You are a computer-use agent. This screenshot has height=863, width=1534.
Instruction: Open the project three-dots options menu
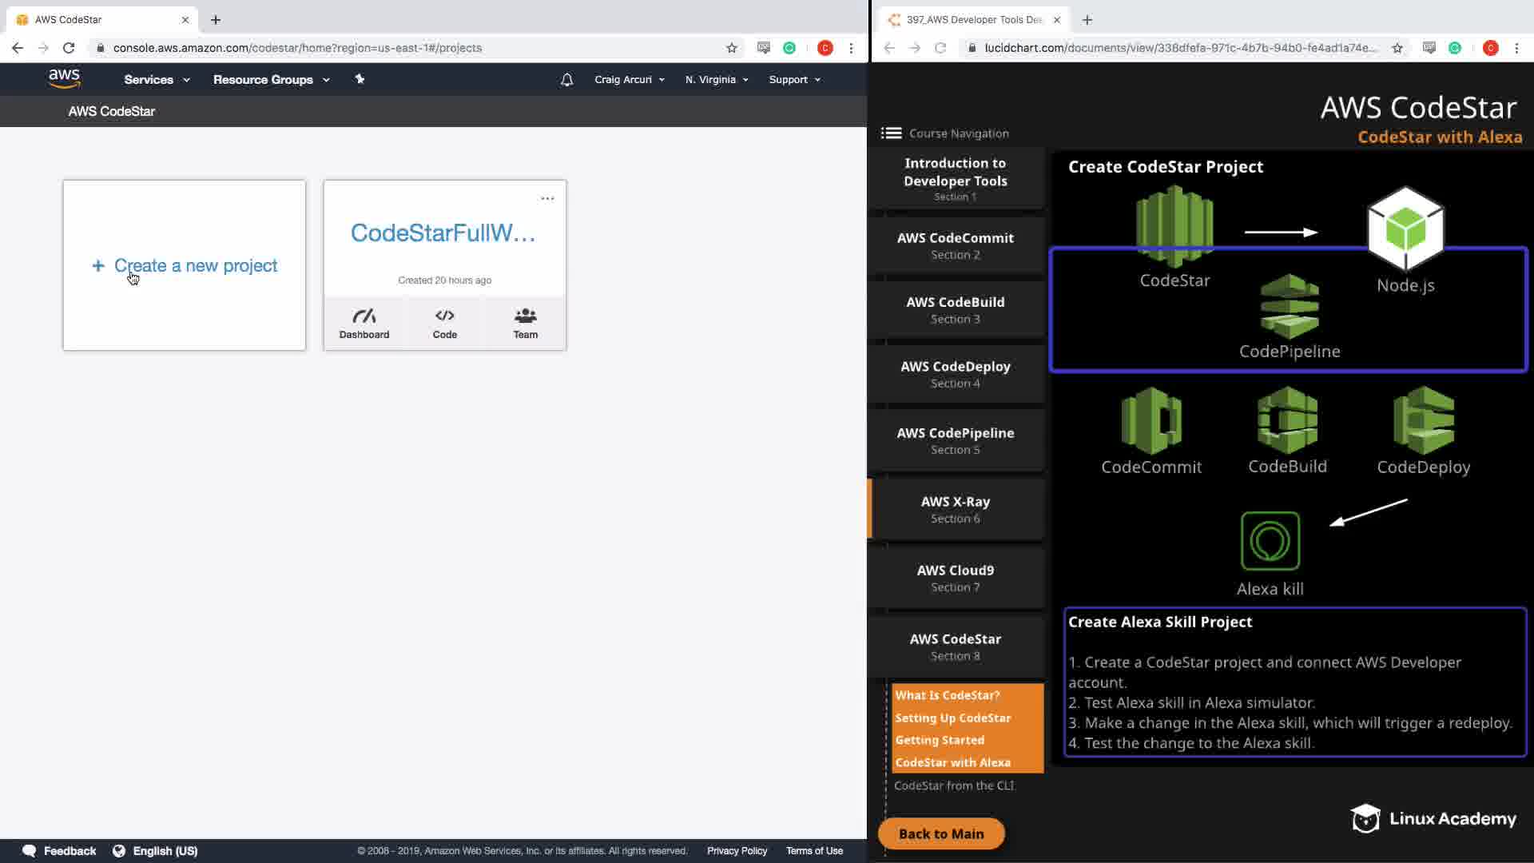coord(547,198)
